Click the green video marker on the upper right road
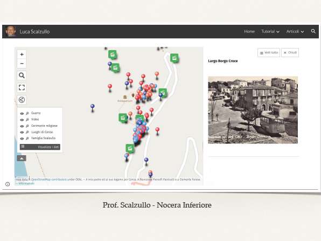 tap(175, 58)
